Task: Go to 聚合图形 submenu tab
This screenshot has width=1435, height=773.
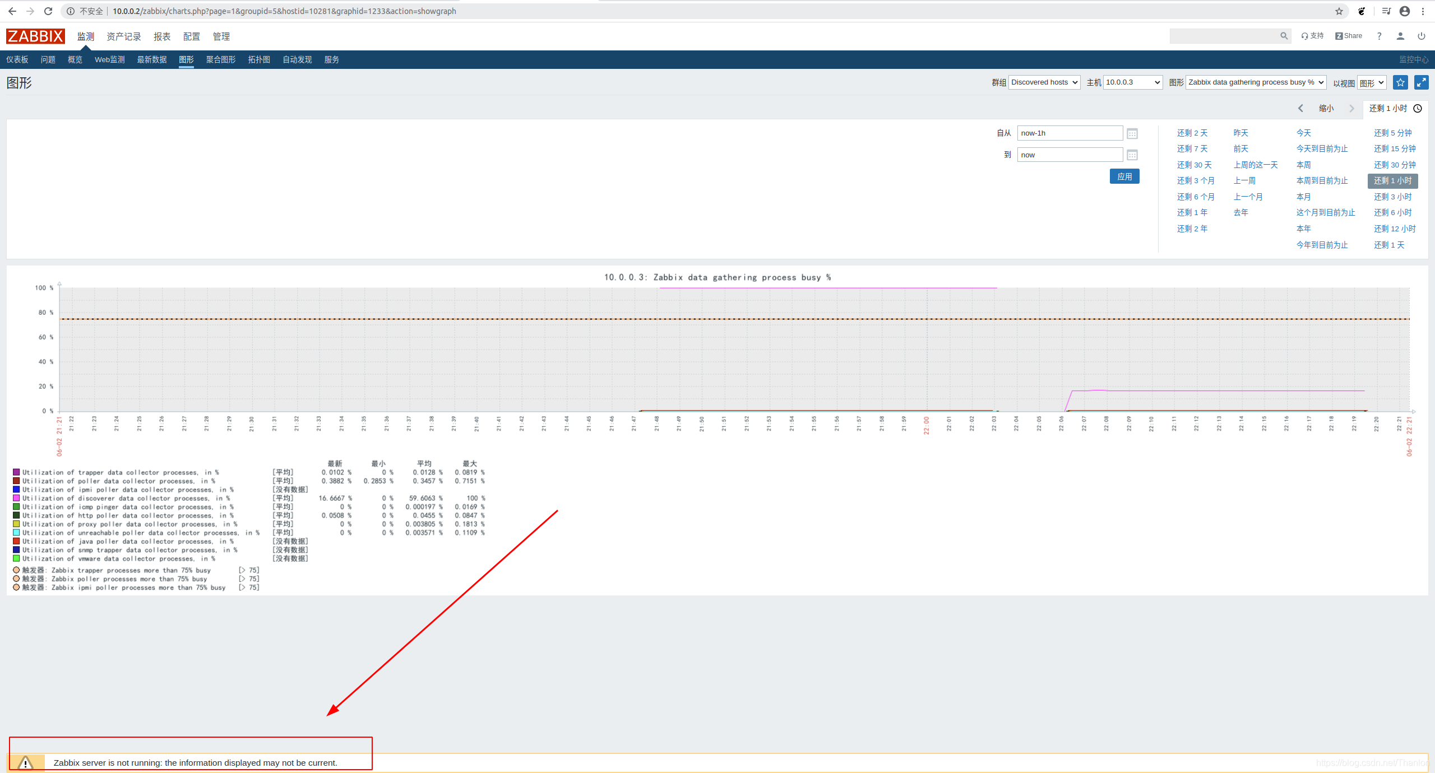Action: coord(221,59)
